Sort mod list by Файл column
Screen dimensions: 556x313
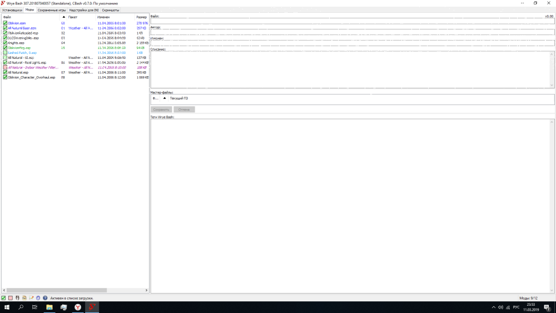click(x=31, y=17)
